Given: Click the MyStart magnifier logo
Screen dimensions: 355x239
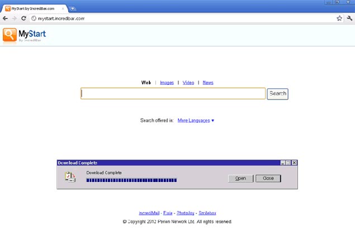Looking at the screenshot, I should click(x=10, y=35).
